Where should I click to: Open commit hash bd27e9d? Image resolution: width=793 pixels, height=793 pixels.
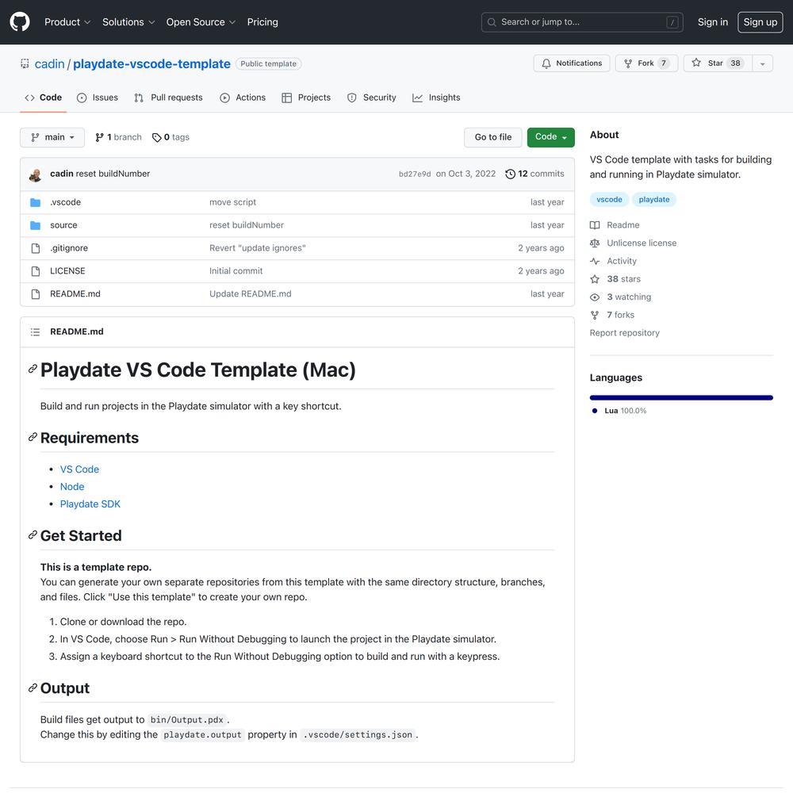point(415,174)
